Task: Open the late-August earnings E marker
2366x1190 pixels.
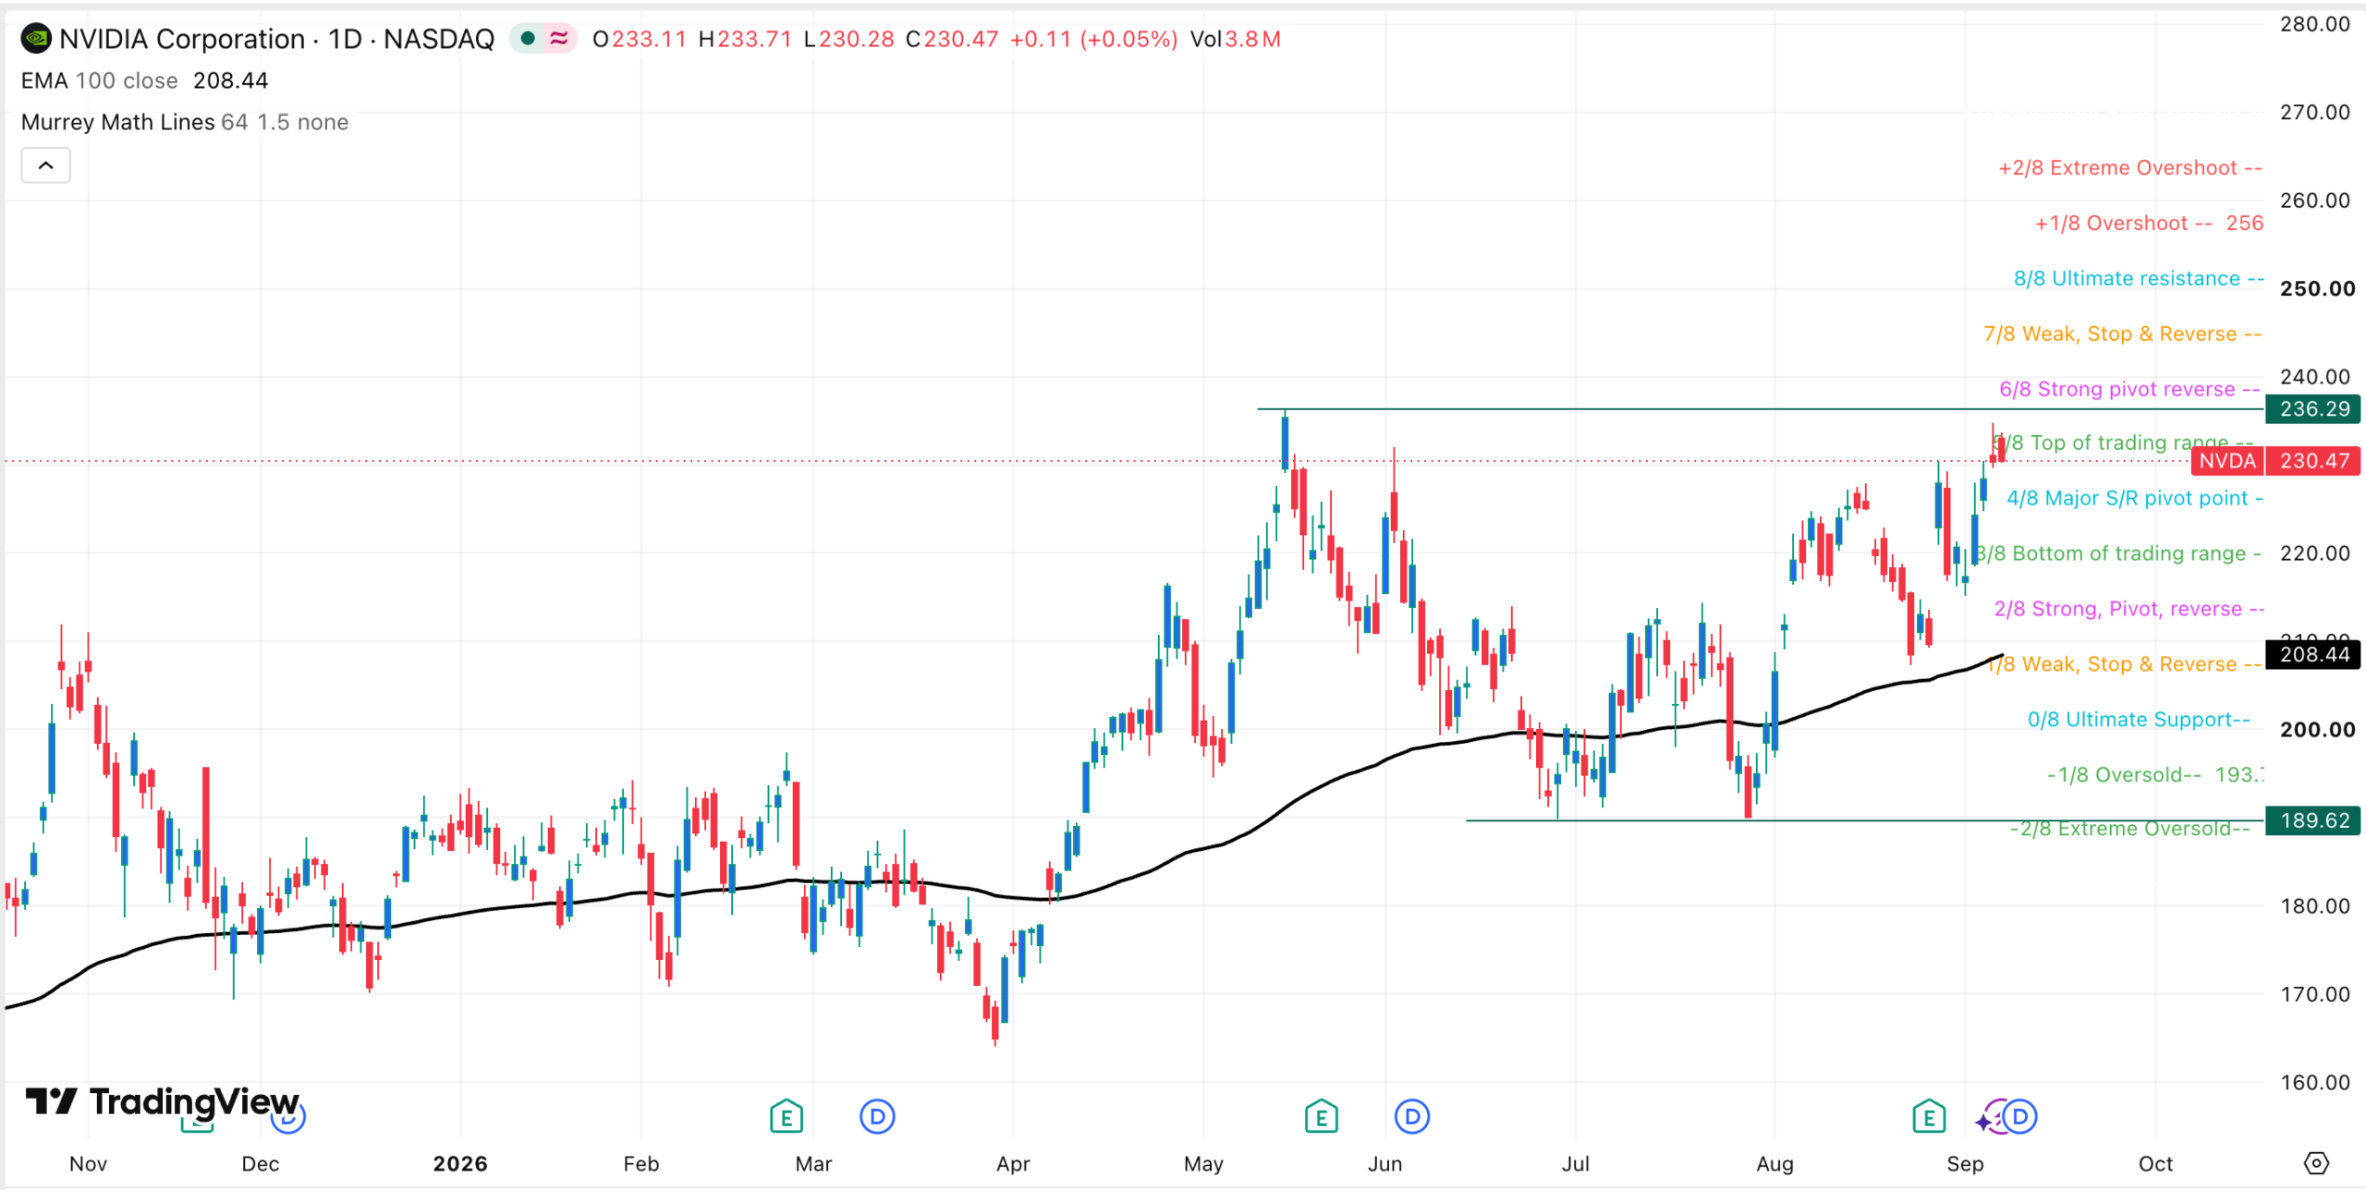Action: [x=1929, y=1116]
